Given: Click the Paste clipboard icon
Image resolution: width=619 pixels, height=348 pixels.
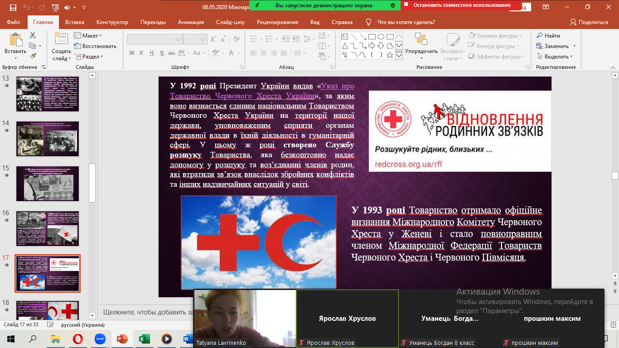Looking at the screenshot, I should pos(15,40).
